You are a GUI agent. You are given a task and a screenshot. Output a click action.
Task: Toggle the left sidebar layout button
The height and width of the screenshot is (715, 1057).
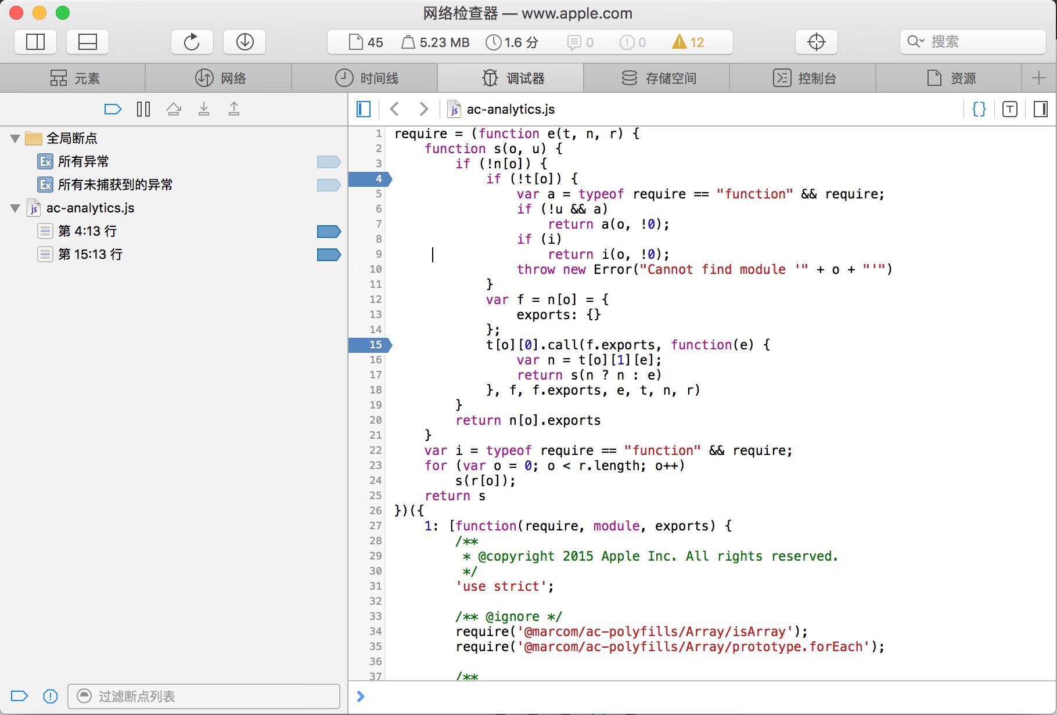point(35,42)
